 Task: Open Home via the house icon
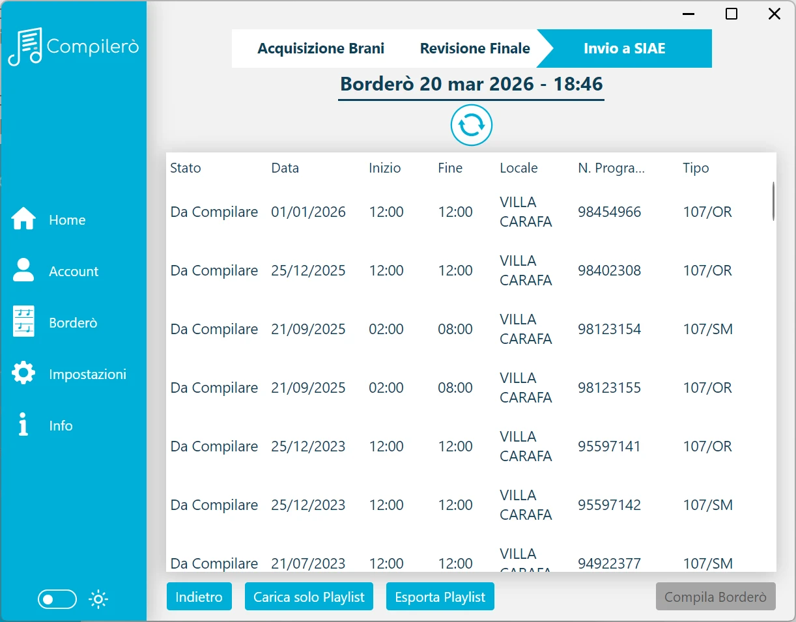23,219
